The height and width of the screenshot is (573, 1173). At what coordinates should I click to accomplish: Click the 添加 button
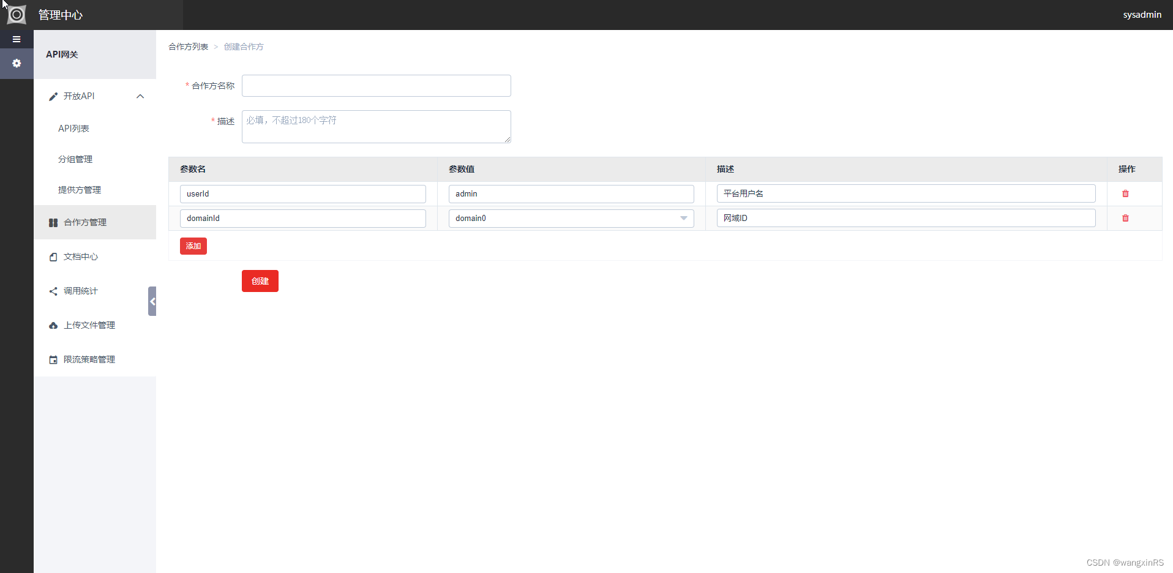pos(193,246)
